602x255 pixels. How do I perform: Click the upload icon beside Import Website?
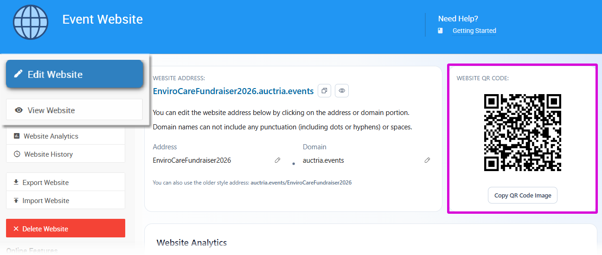(16, 200)
